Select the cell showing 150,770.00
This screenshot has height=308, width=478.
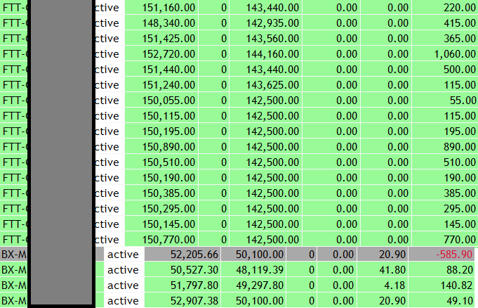point(161,240)
